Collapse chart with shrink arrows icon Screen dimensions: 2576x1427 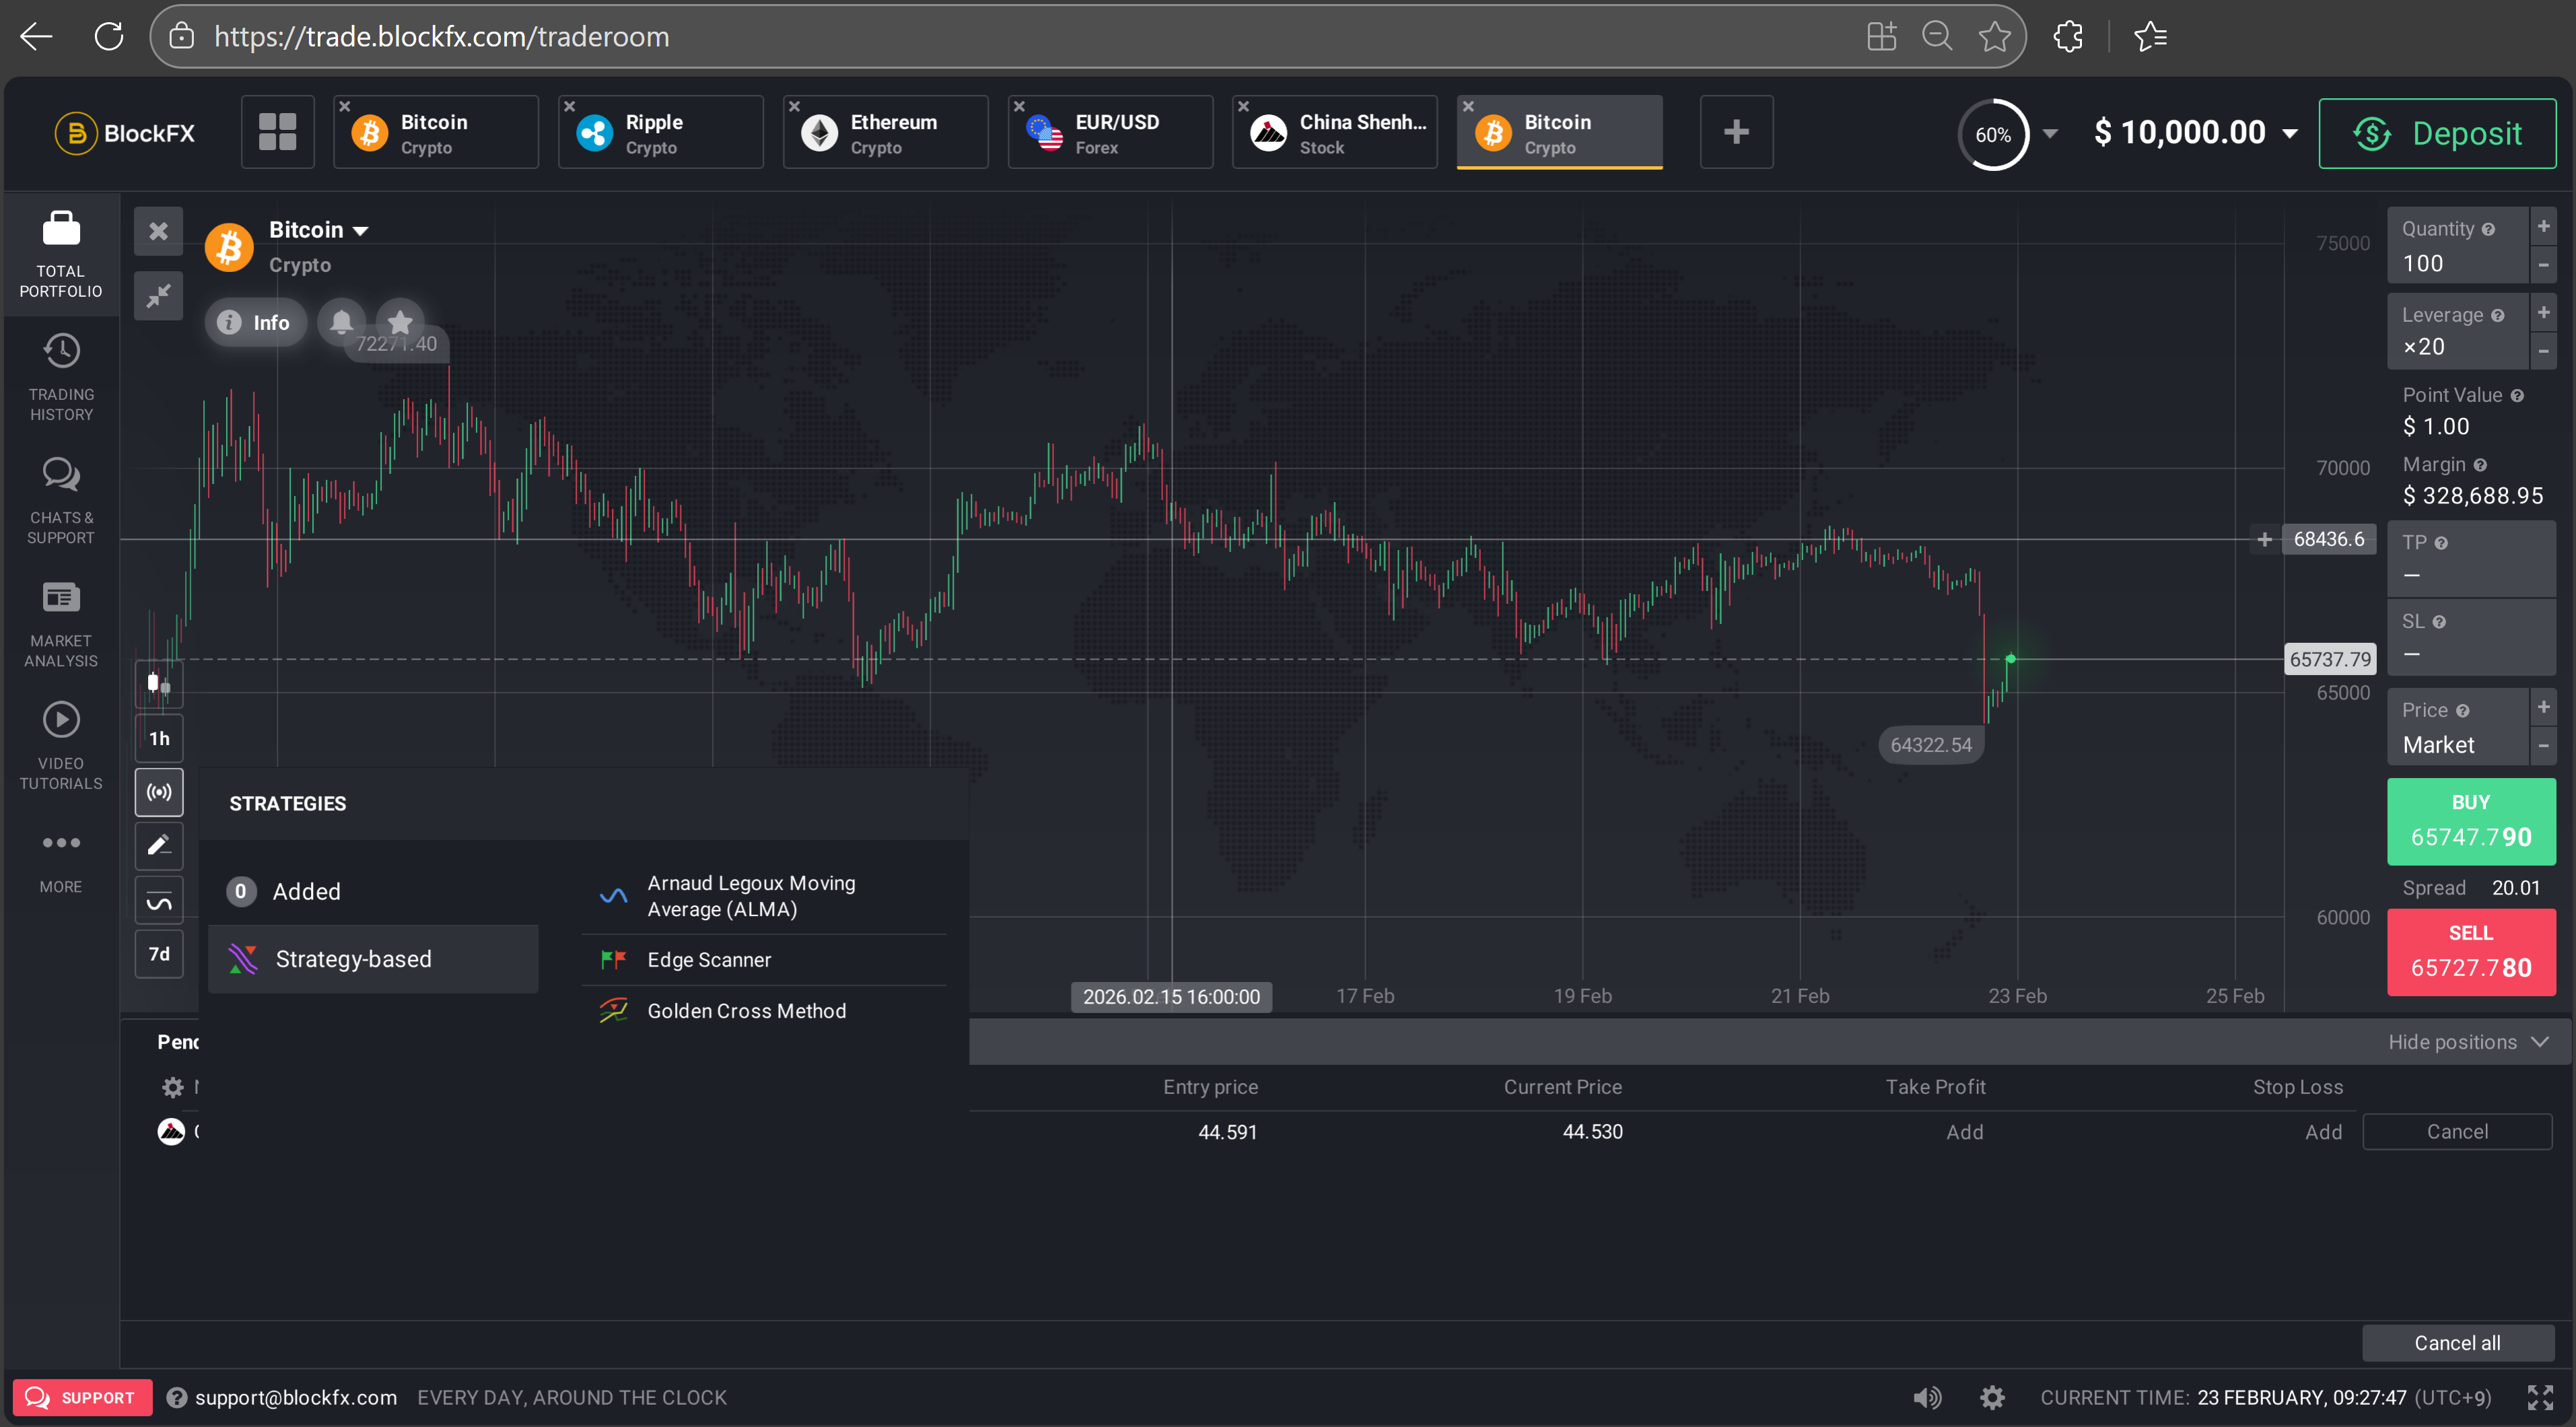pyautogui.click(x=159, y=296)
